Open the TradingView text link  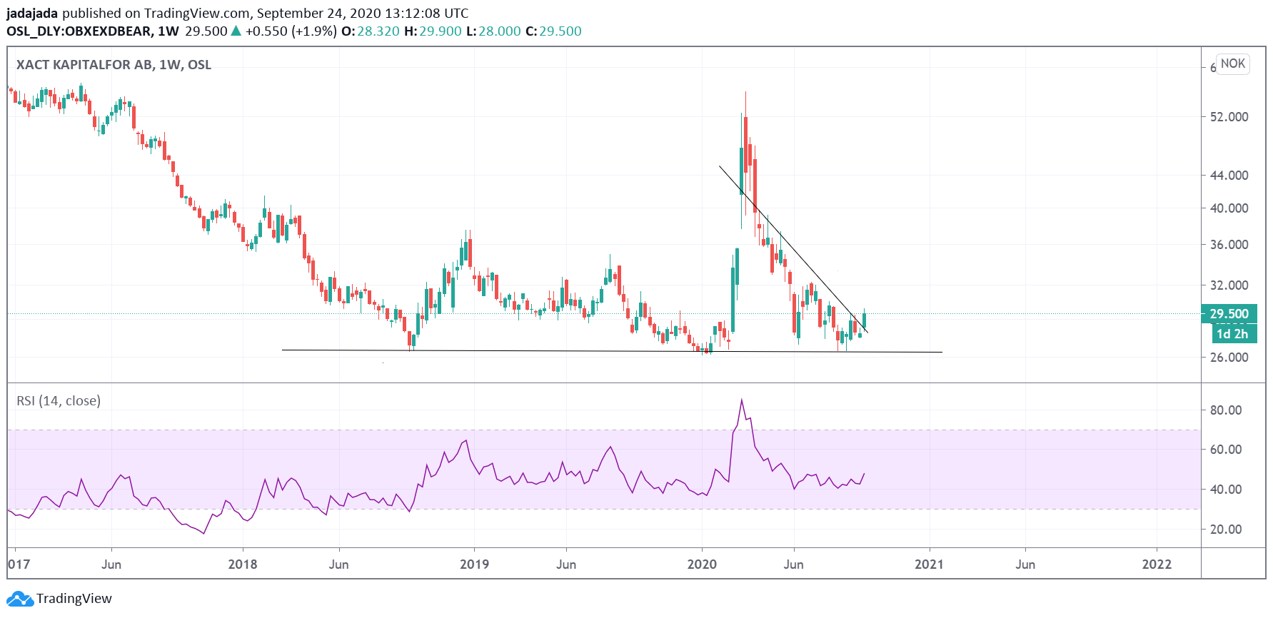coord(74,599)
